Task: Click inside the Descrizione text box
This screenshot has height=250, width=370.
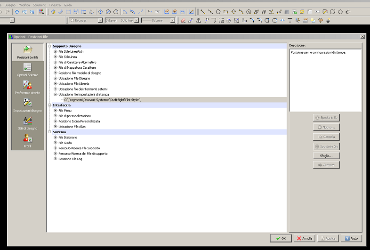Action: 325,80
